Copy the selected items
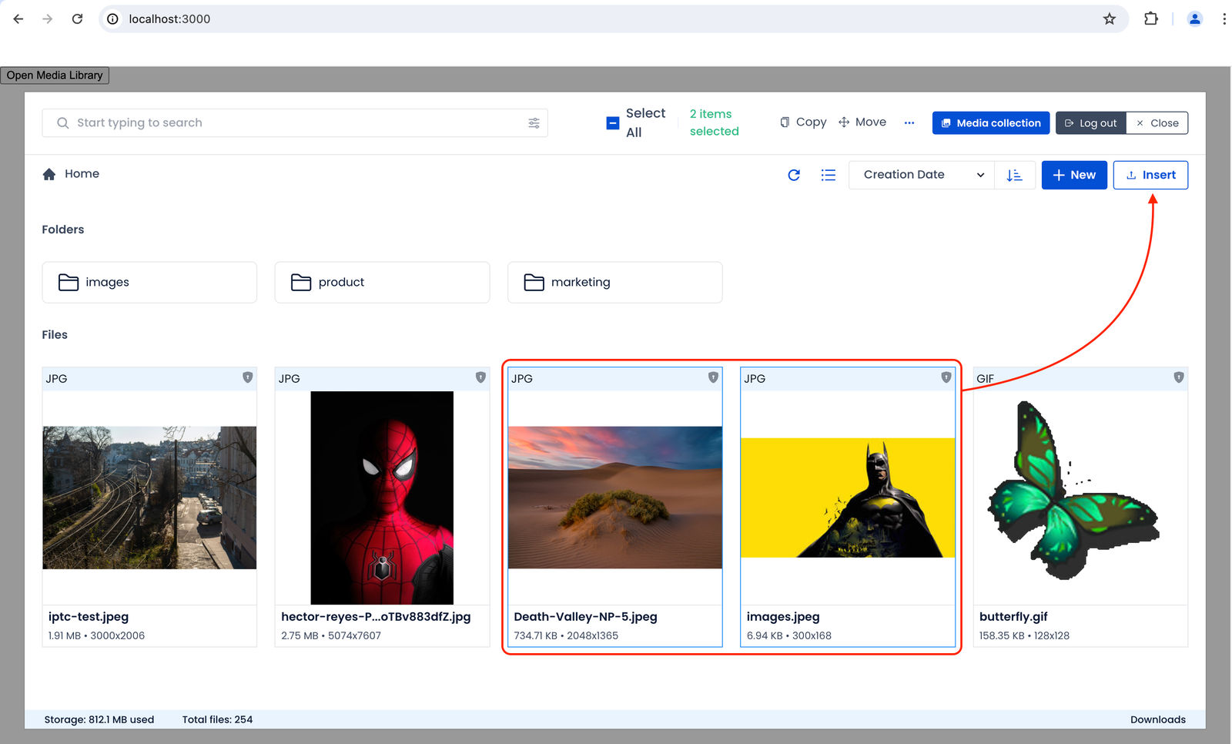The image size is (1232, 744). [803, 122]
